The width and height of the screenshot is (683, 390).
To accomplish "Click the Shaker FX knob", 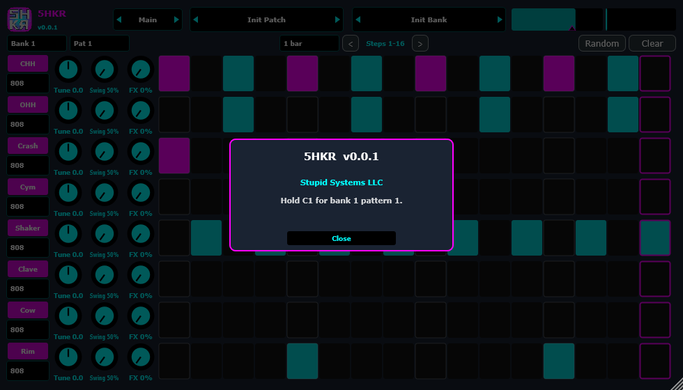I will [x=141, y=234].
